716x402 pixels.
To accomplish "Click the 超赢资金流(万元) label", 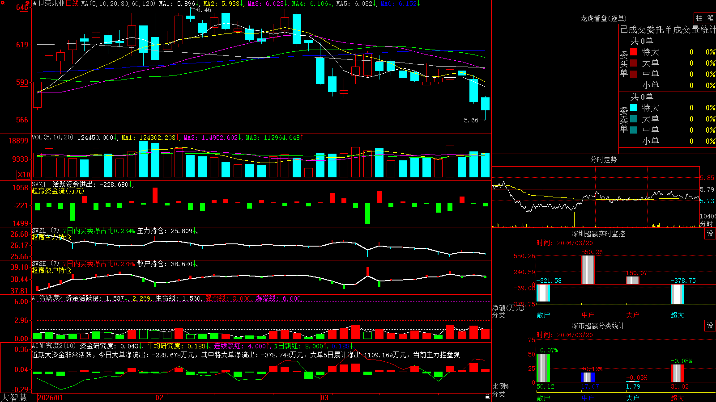I will (x=58, y=191).
